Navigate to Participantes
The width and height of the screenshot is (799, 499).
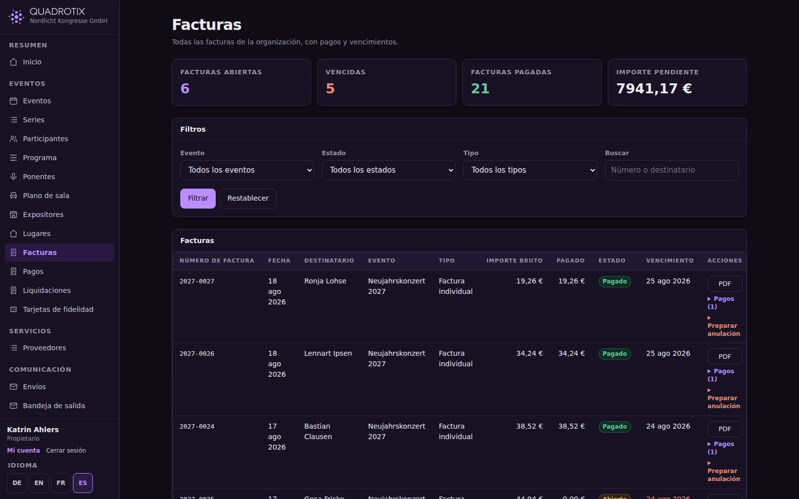pyautogui.click(x=59, y=139)
